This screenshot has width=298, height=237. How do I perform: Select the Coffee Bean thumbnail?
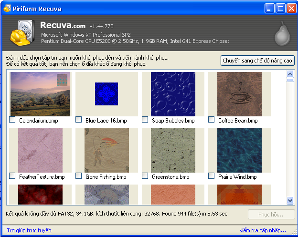point(239,94)
